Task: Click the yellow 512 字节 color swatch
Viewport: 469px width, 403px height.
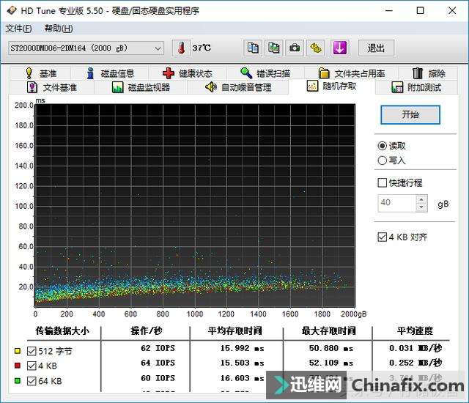Action: (x=18, y=351)
